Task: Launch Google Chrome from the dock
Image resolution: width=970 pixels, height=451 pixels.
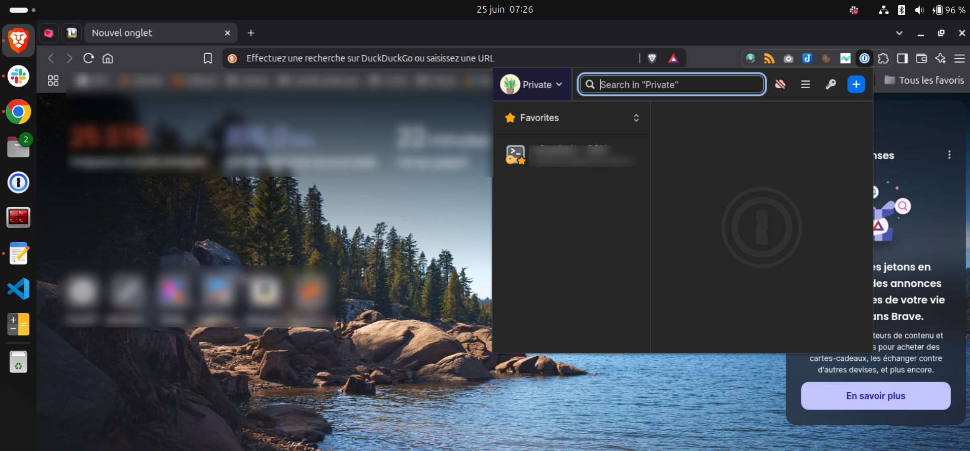Action: [18, 112]
